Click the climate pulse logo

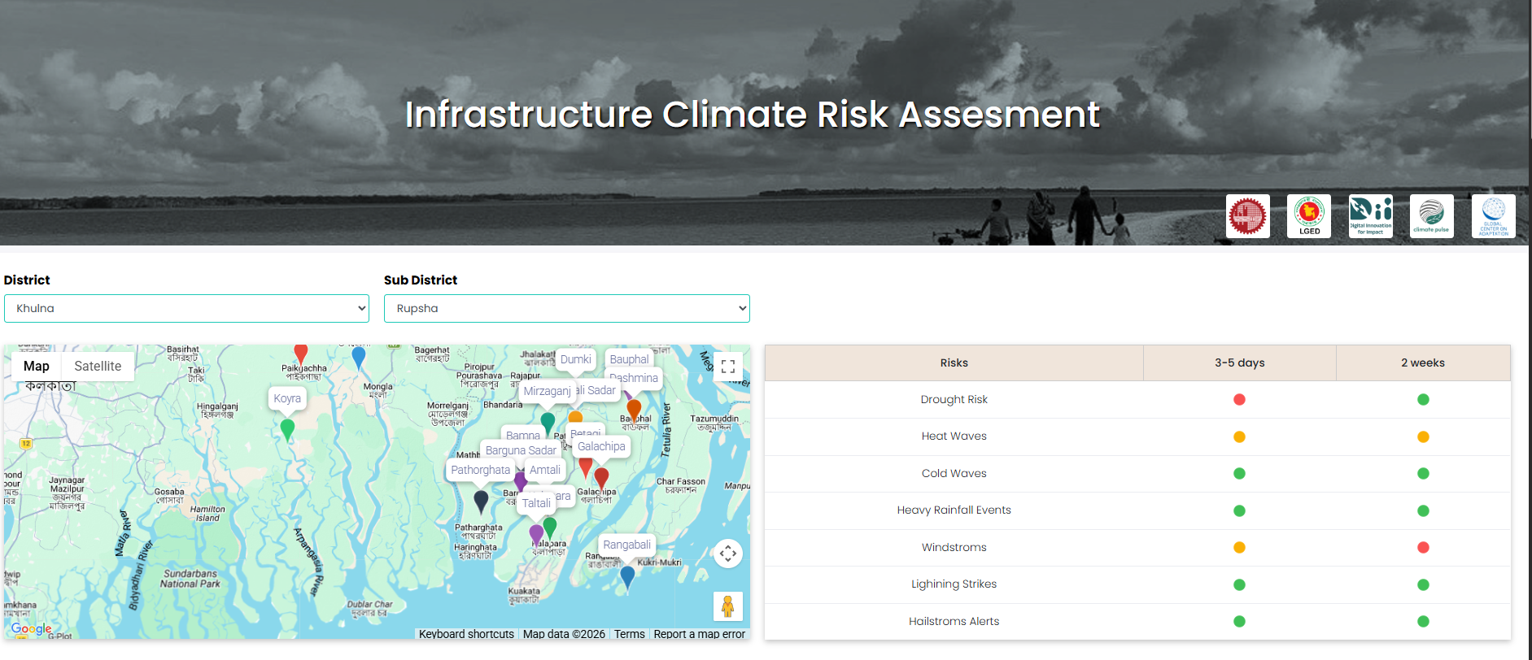(1432, 216)
